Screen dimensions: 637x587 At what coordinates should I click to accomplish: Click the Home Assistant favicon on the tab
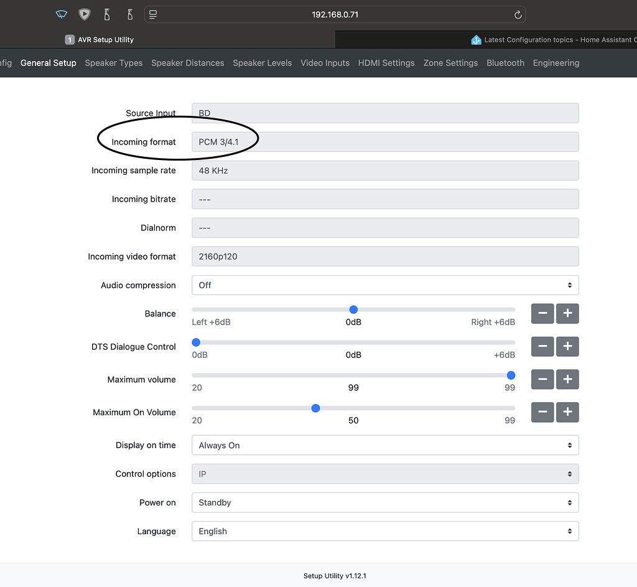click(x=476, y=39)
